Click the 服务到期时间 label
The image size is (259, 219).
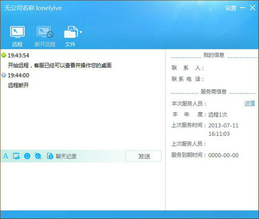189,155
